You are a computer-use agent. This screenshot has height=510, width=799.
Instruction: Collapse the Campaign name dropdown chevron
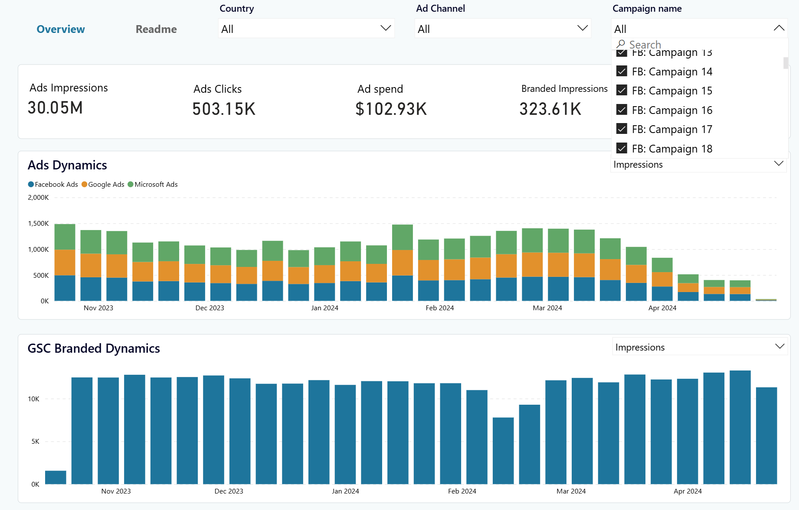click(x=779, y=28)
